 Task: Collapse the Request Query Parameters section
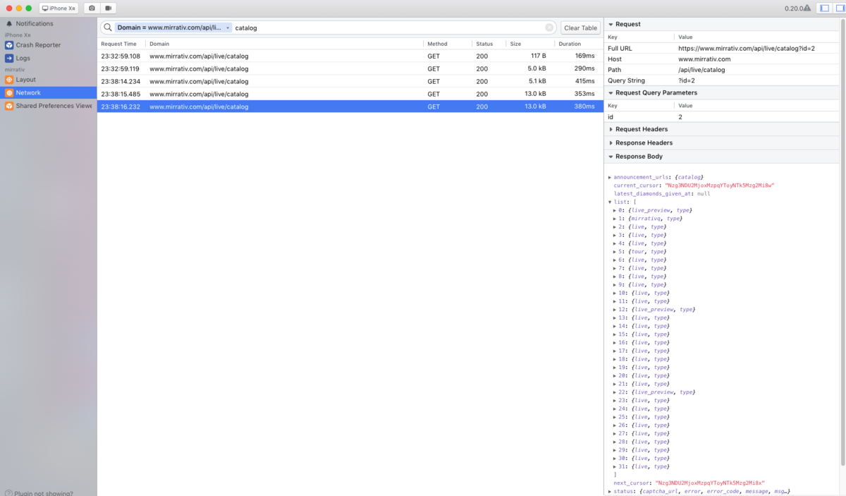611,92
